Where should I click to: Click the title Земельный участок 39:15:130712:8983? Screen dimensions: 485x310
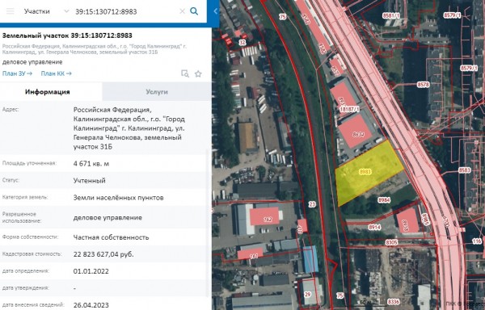point(67,36)
